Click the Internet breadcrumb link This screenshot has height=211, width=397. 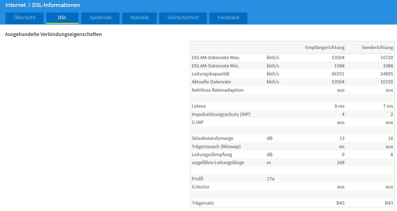(16, 5)
